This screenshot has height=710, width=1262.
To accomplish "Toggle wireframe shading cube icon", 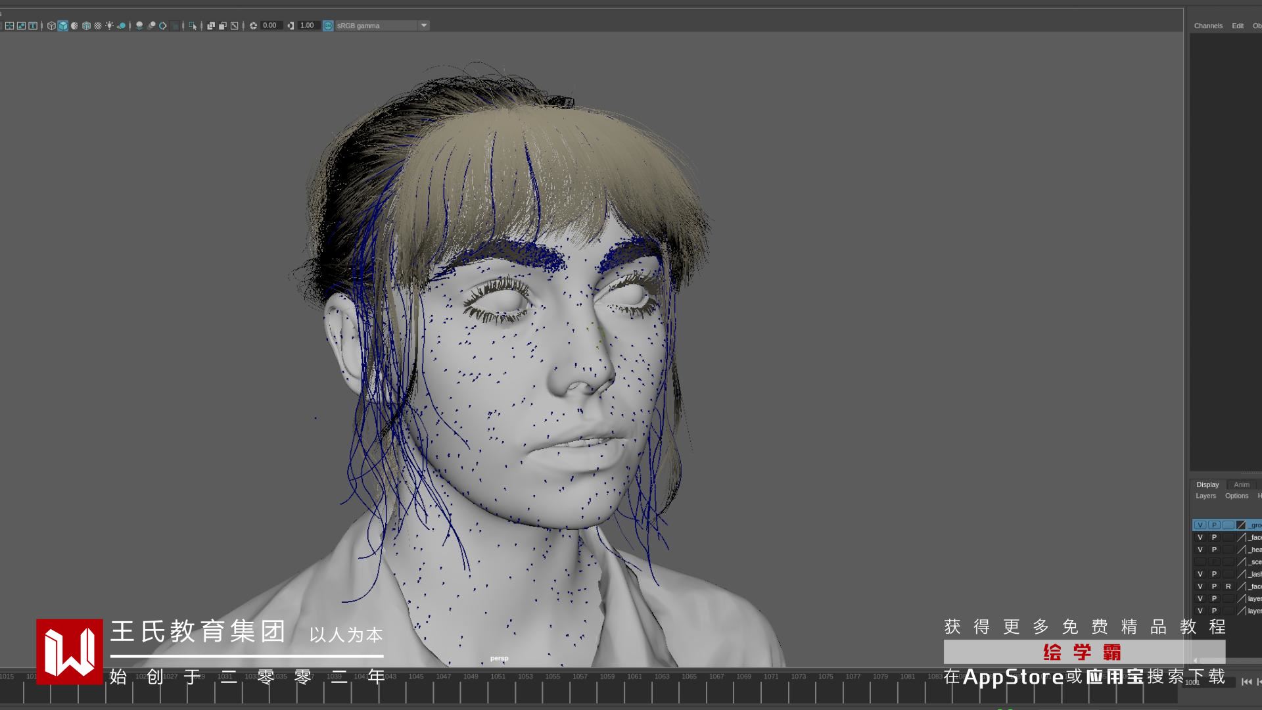I will (x=51, y=26).
